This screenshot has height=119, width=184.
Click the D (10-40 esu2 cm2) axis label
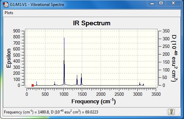(x=174, y=58)
